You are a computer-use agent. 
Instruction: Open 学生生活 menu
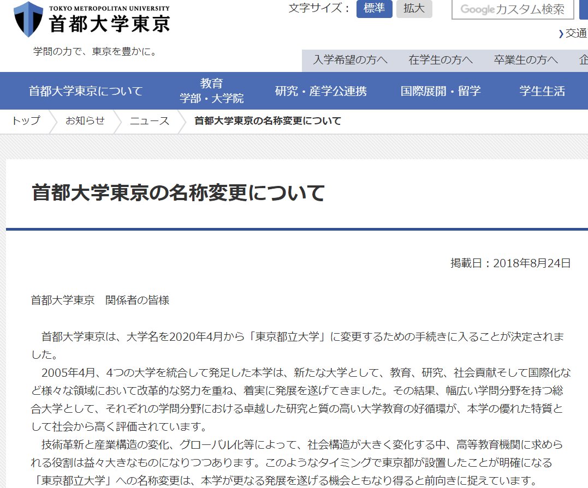pos(542,91)
